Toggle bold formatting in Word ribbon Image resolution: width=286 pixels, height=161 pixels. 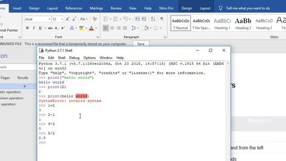27,28
